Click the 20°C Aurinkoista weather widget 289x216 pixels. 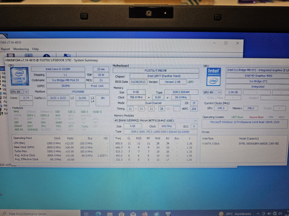coord(236,214)
